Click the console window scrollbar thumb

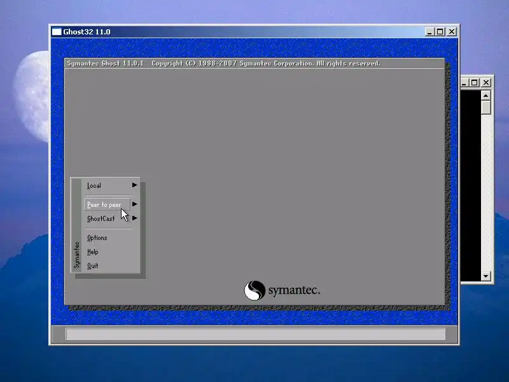486,107
